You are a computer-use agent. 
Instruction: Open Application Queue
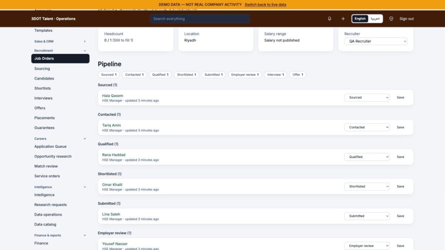coord(50,147)
